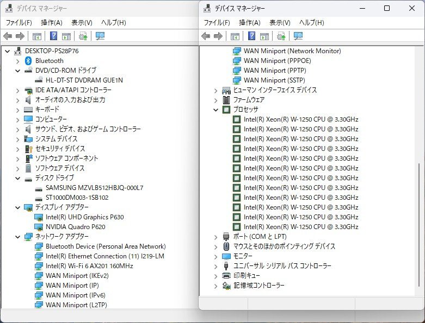The width and height of the screenshot is (425, 323).
Task: Click Scan for hardware changes icon, right window
Action: (298, 36)
